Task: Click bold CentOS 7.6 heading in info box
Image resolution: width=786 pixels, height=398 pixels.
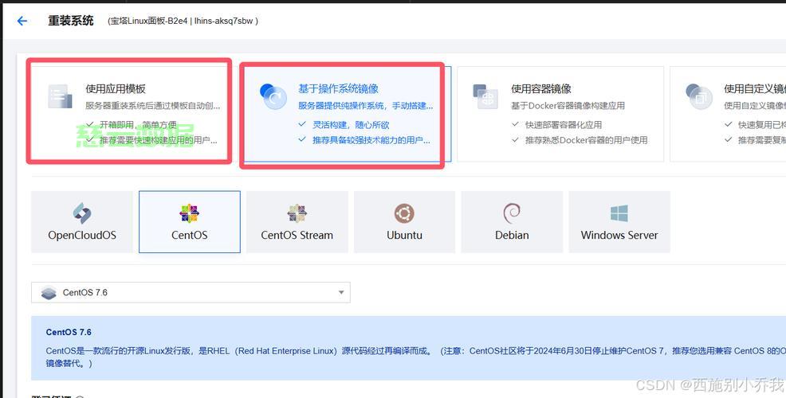Action: pos(69,333)
